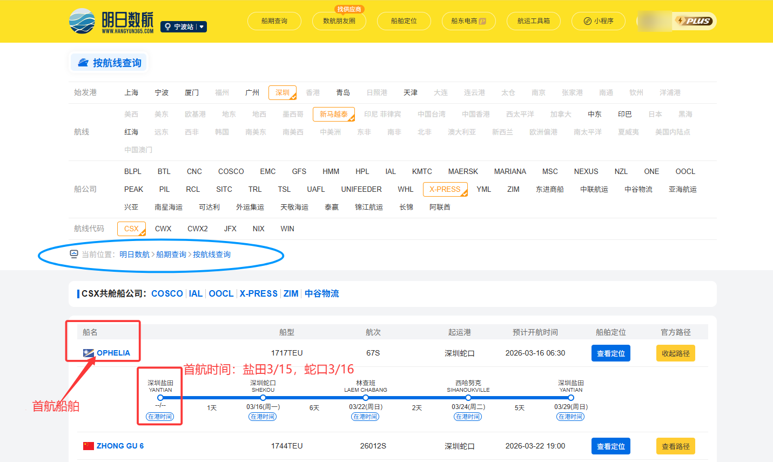Select 上海 as departure port
This screenshot has width=773, height=462.
pyautogui.click(x=131, y=92)
